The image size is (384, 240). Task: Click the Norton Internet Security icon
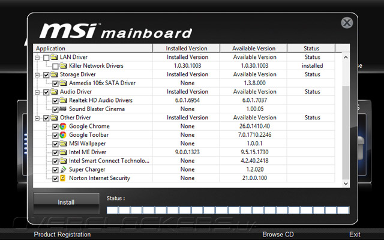[63, 178]
